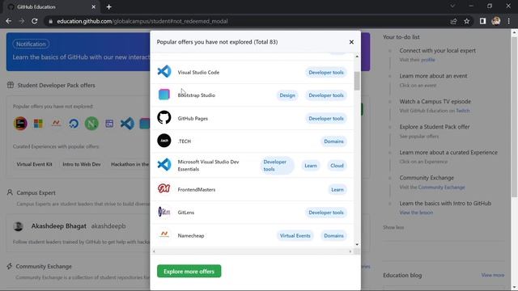Select the GitHub Education browser tab
The image size is (518, 291).
pos(51,7)
